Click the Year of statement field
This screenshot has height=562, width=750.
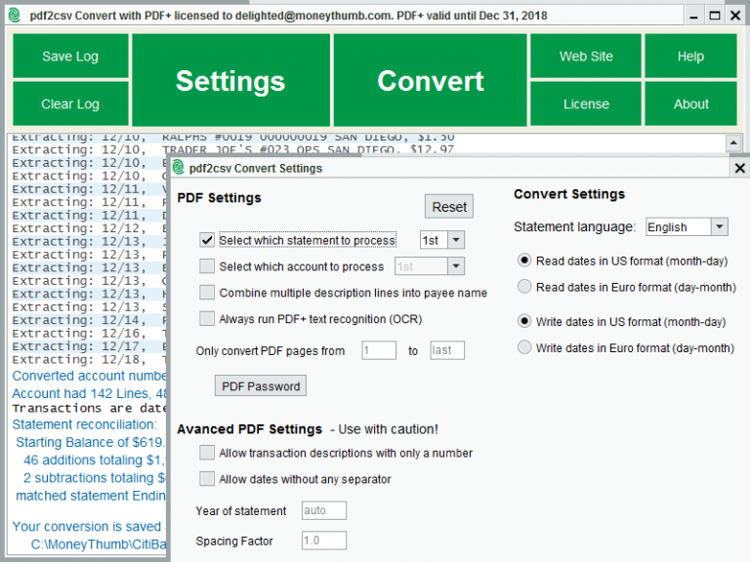[x=324, y=510]
